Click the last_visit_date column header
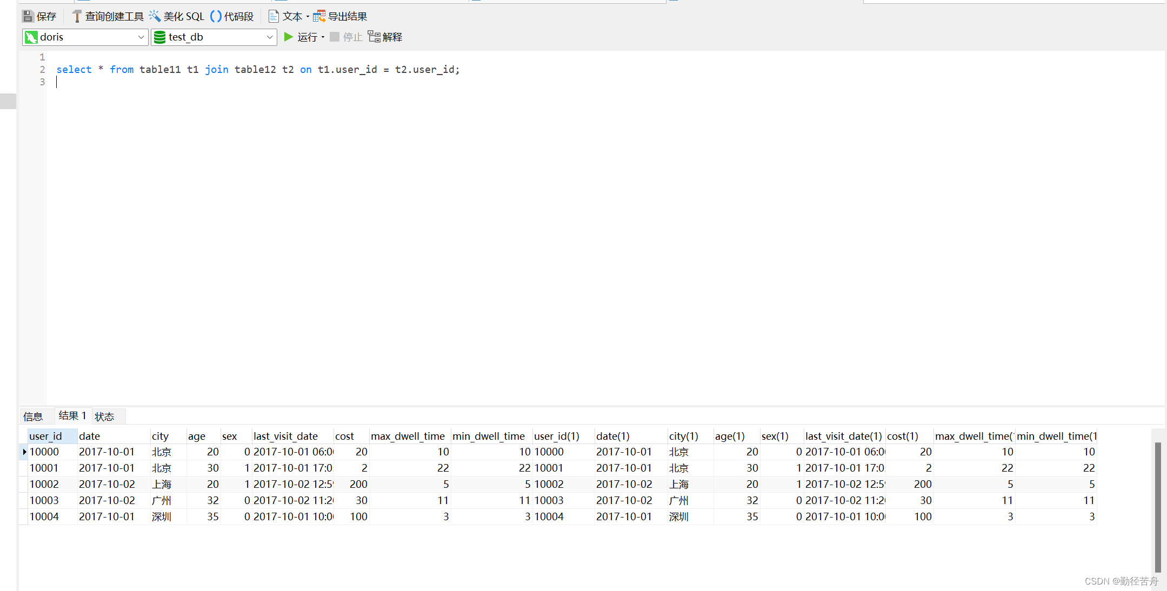Image resolution: width=1167 pixels, height=591 pixels. 292,436
